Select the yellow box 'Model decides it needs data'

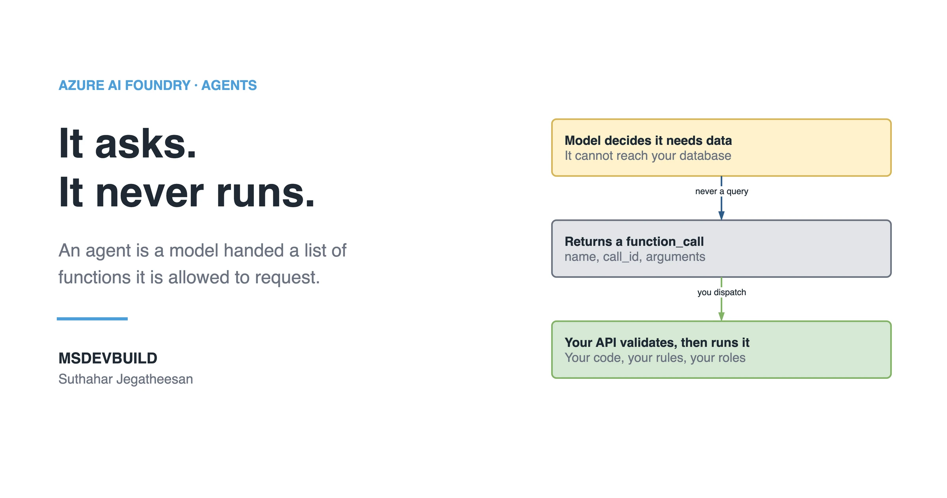pyautogui.click(x=721, y=148)
